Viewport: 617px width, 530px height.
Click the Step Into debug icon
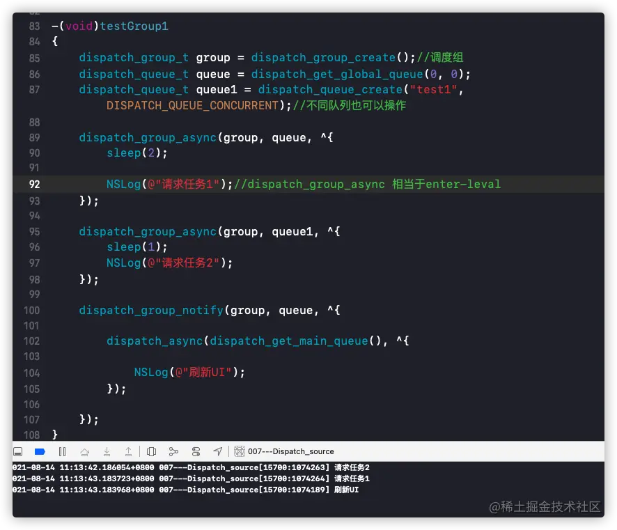[x=107, y=452]
